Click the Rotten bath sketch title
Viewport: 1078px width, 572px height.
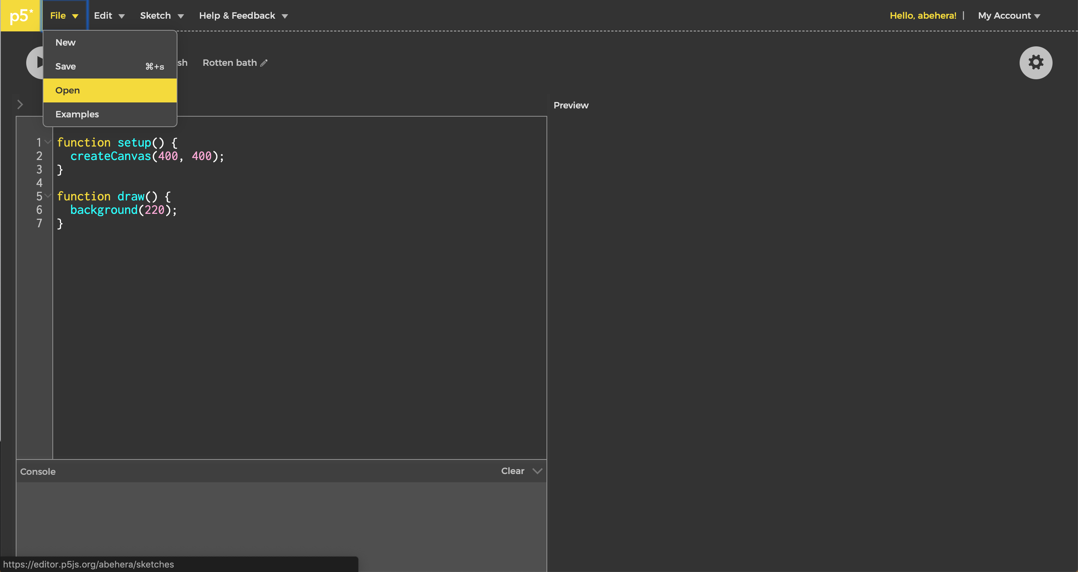coord(229,62)
